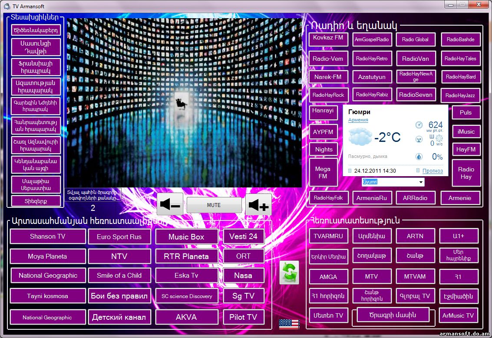Click the volume up speaker icon
Viewport: 492px width, 338px height.
click(258, 204)
